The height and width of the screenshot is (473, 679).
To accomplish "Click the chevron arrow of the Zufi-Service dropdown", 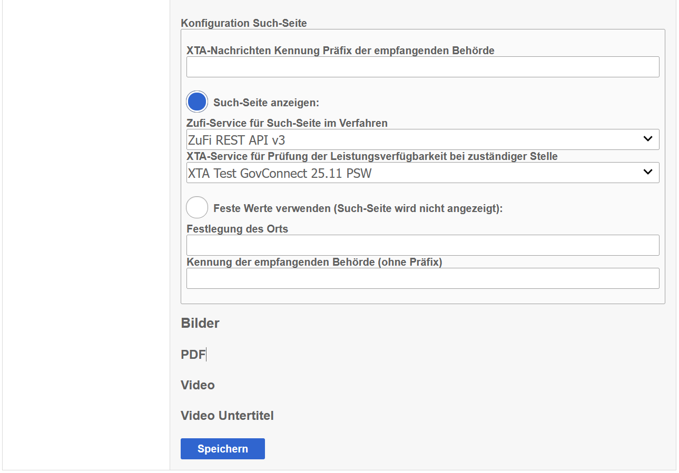I will 648,139.
